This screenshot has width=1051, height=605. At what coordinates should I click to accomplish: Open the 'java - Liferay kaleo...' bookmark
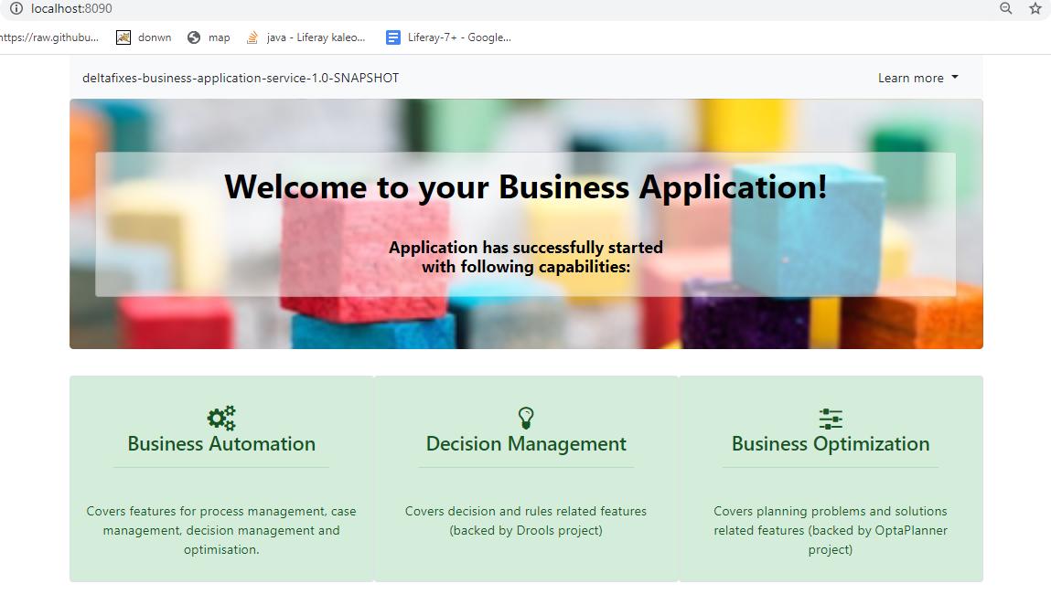[306, 37]
